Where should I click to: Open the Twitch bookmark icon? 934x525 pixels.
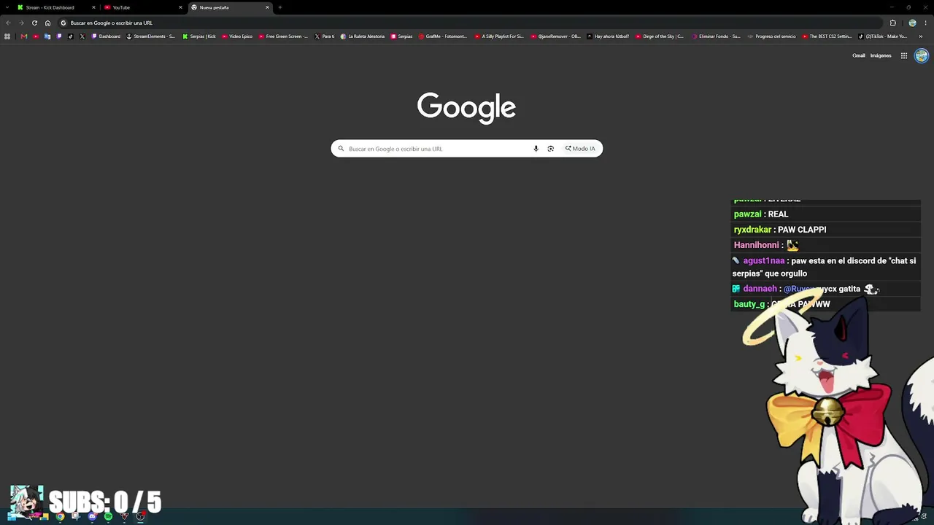coord(59,36)
